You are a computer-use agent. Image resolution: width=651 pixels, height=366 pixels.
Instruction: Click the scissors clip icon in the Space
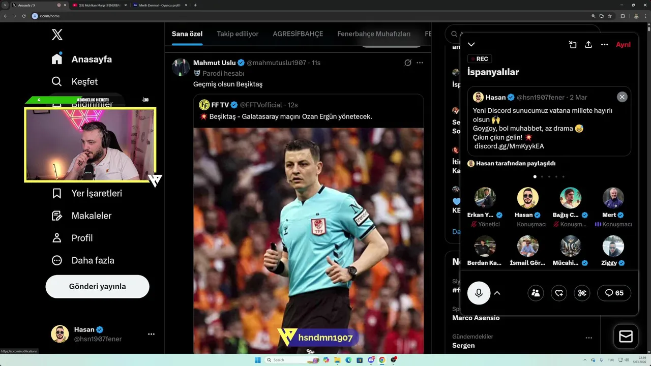pyautogui.click(x=582, y=293)
